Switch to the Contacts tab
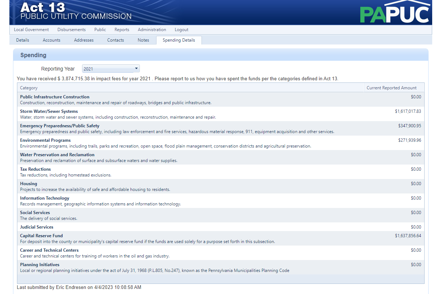This screenshot has height=294, width=434. coord(116,40)
